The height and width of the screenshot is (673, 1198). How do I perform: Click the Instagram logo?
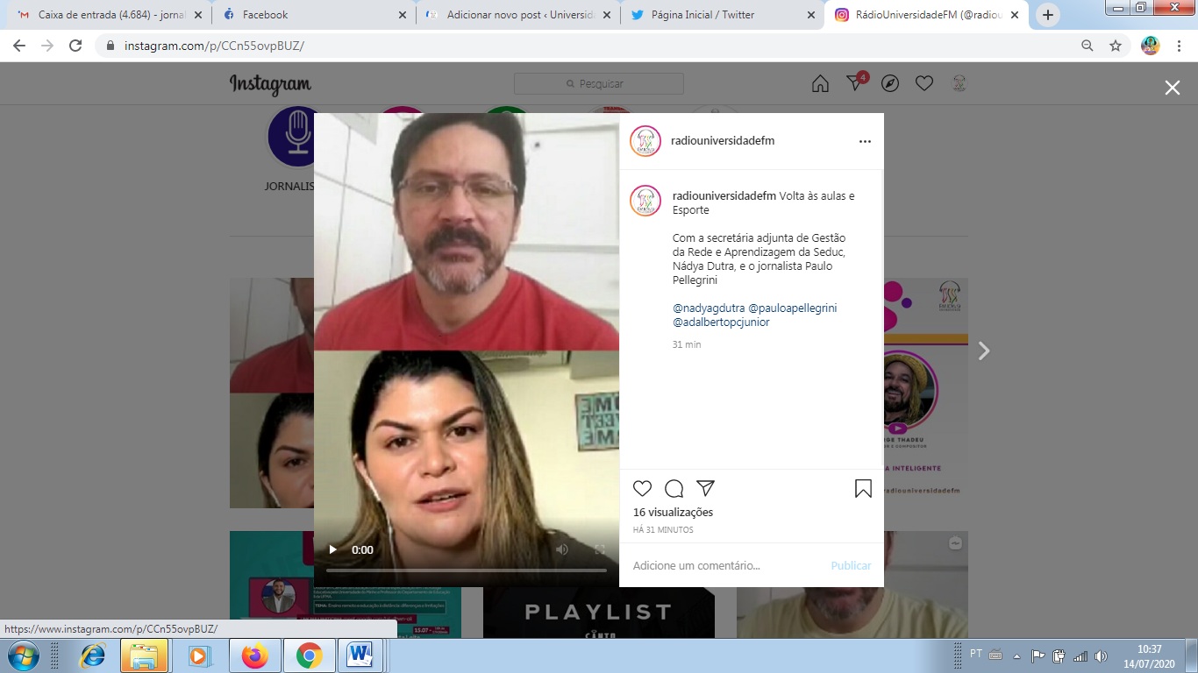click(270, 83)
